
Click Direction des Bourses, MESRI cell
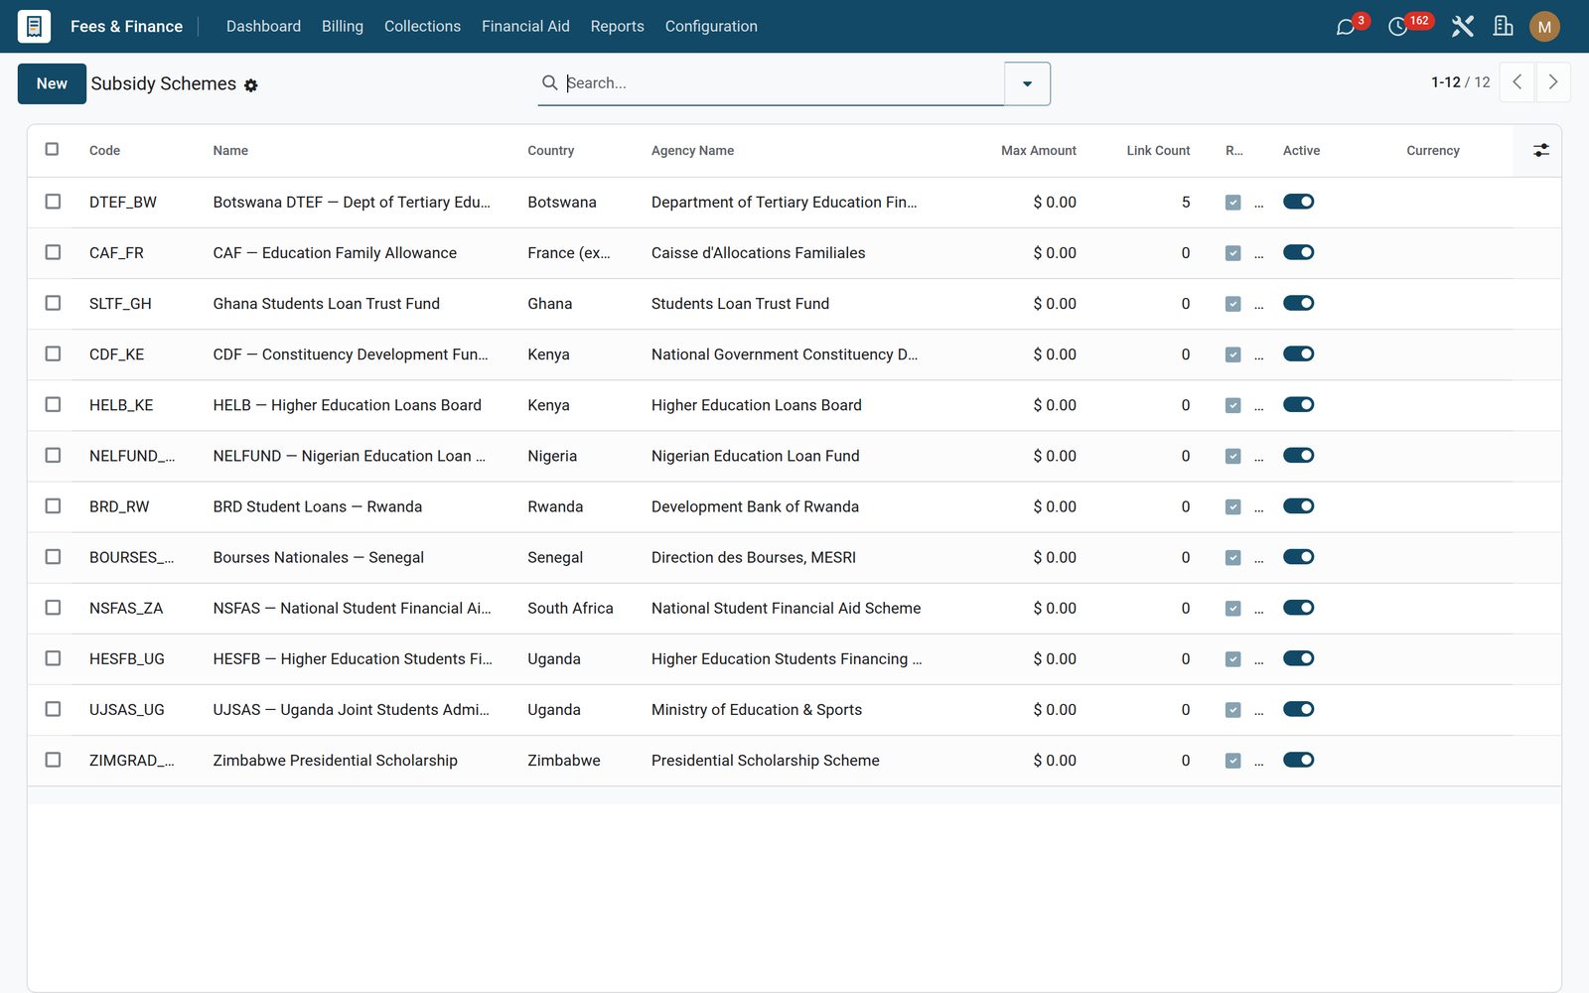click(754, 557)
